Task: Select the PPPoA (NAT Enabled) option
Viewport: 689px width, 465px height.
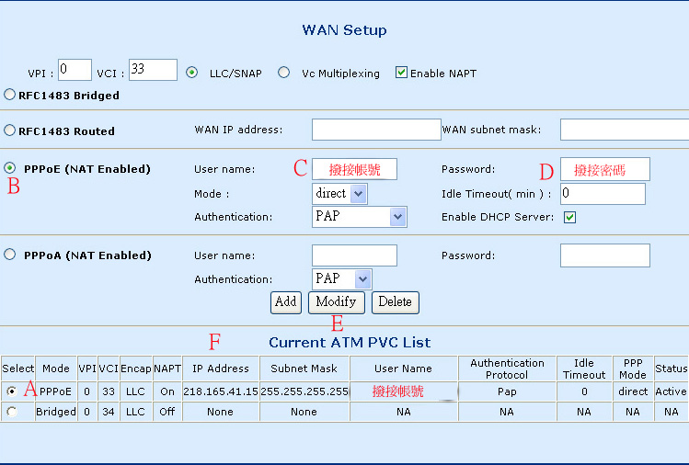Action: click(x=10, y=255)
